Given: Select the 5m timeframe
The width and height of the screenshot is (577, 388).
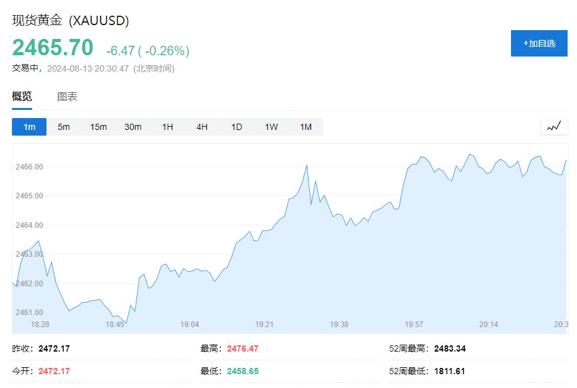Looking at the screenshot, I should (63, 127).
